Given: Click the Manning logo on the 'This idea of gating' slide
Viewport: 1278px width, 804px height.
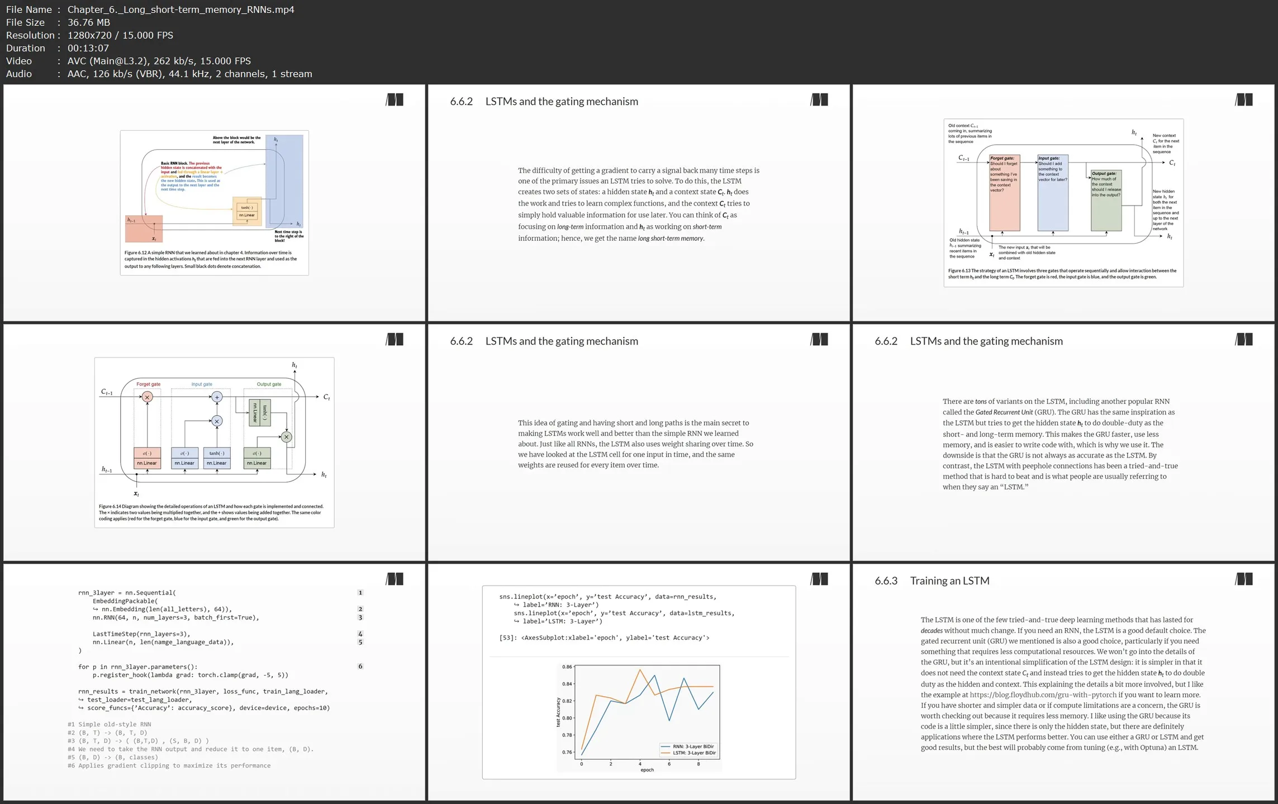Looking at the screenshot, I should tap(819, 340).
